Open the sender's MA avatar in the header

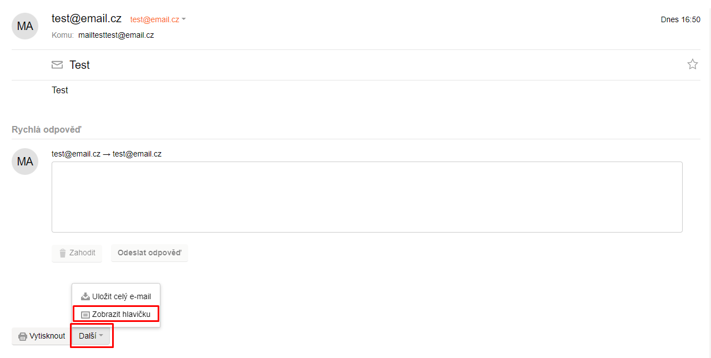pos(25,26)
